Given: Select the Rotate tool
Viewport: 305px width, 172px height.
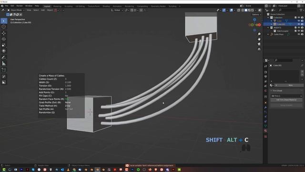Looking at the screenshot, I should (4, 39).
